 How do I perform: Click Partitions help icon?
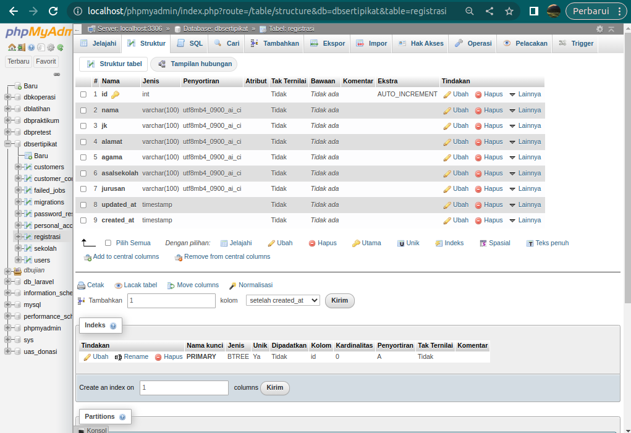tap(122, 418)
